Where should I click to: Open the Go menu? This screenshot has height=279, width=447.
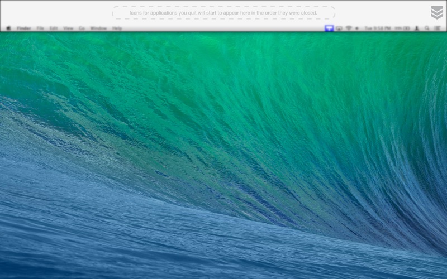tap(82, 28)
